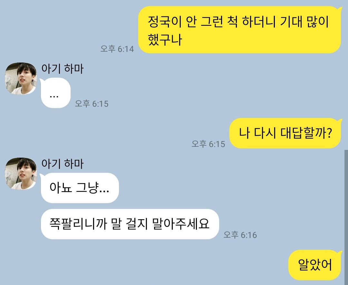Select the white '...' message bubble
Viewport: 348px width, 285px height.
55,93
